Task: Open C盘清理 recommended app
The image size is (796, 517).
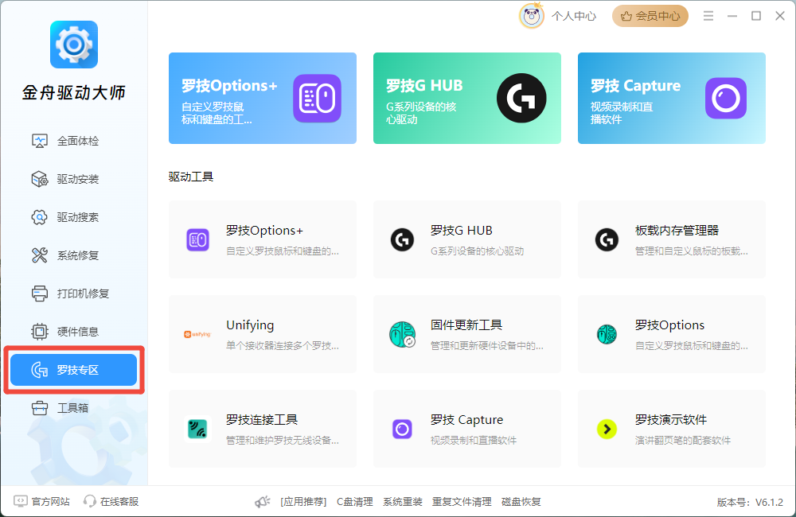Action: point(355,502)
